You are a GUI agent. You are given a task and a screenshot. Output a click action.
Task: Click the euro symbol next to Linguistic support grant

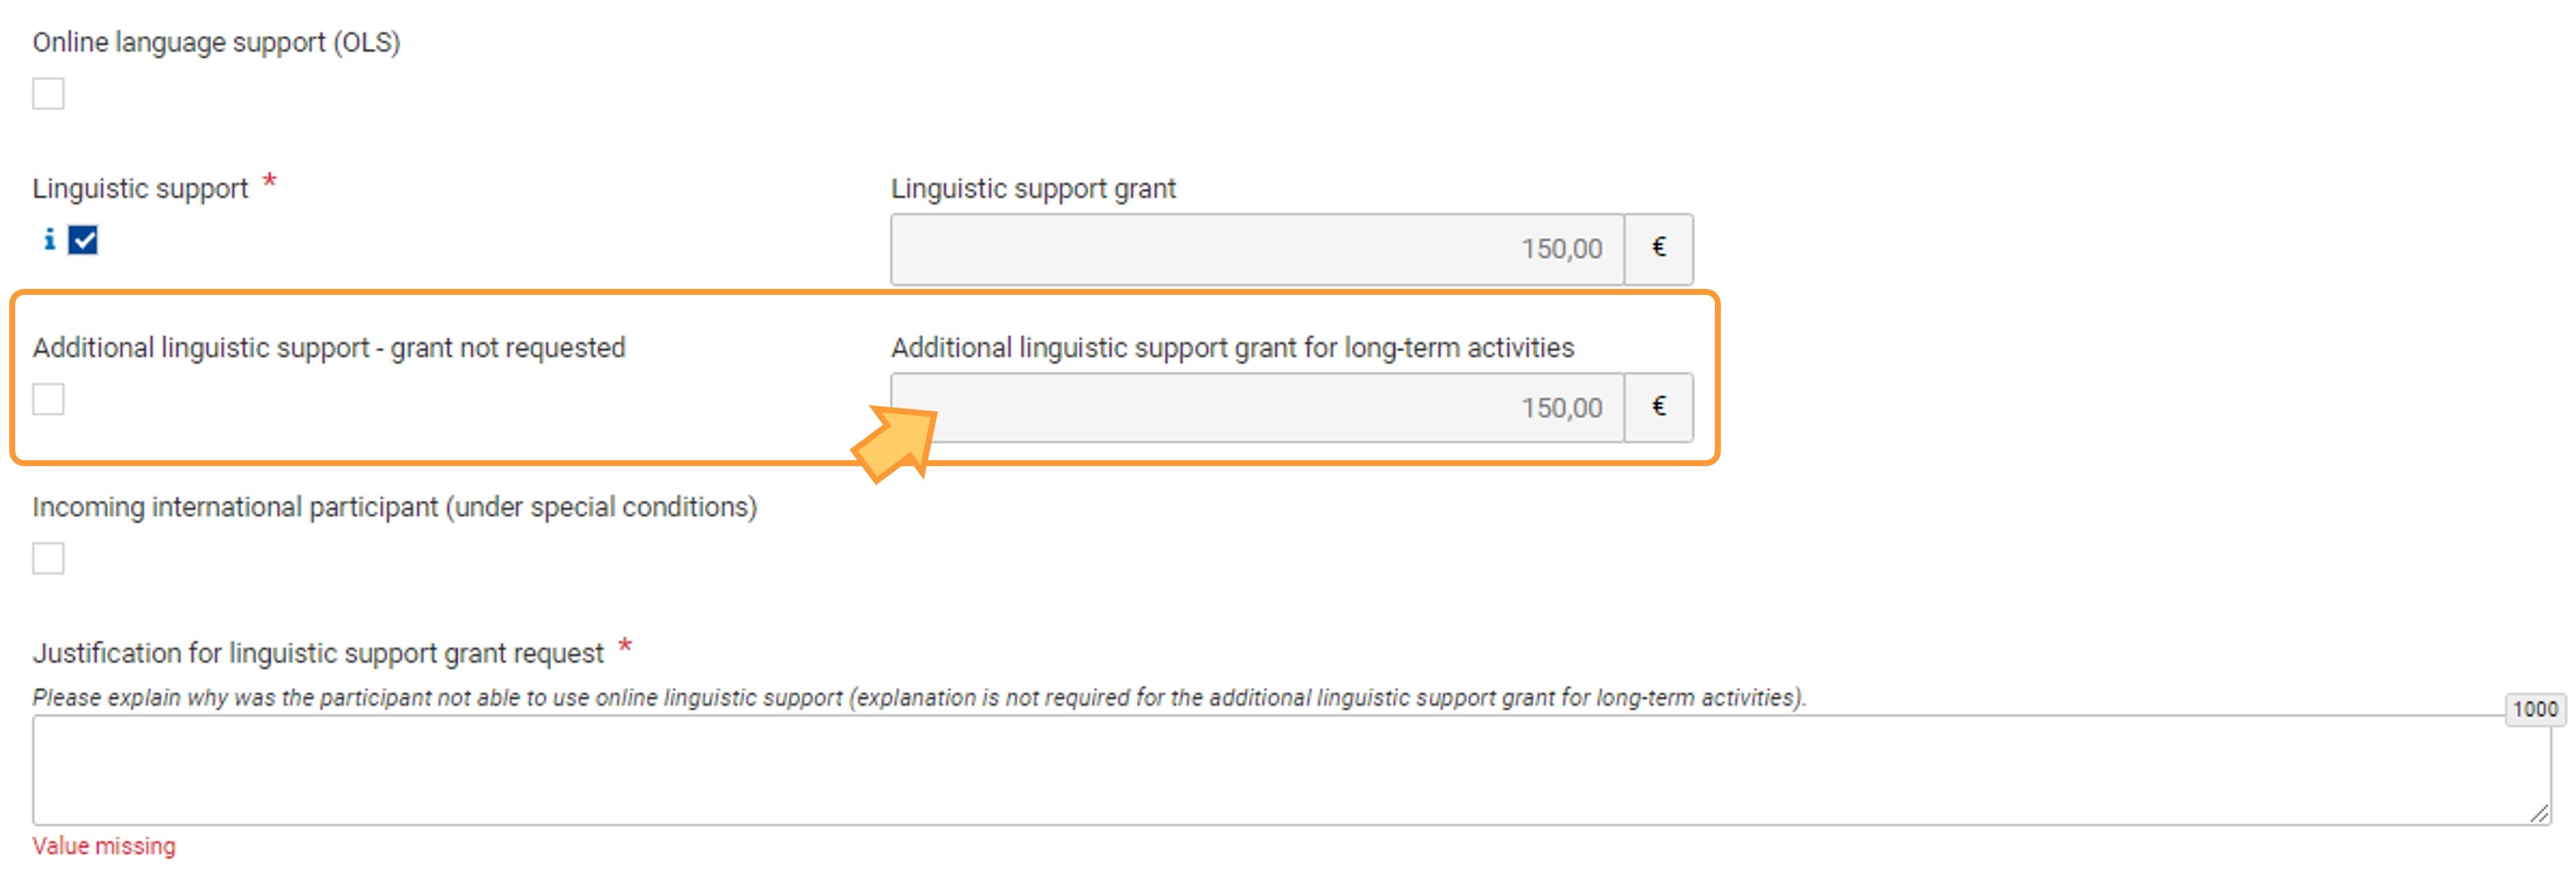pyautogui.click(x=1658, y=248)
